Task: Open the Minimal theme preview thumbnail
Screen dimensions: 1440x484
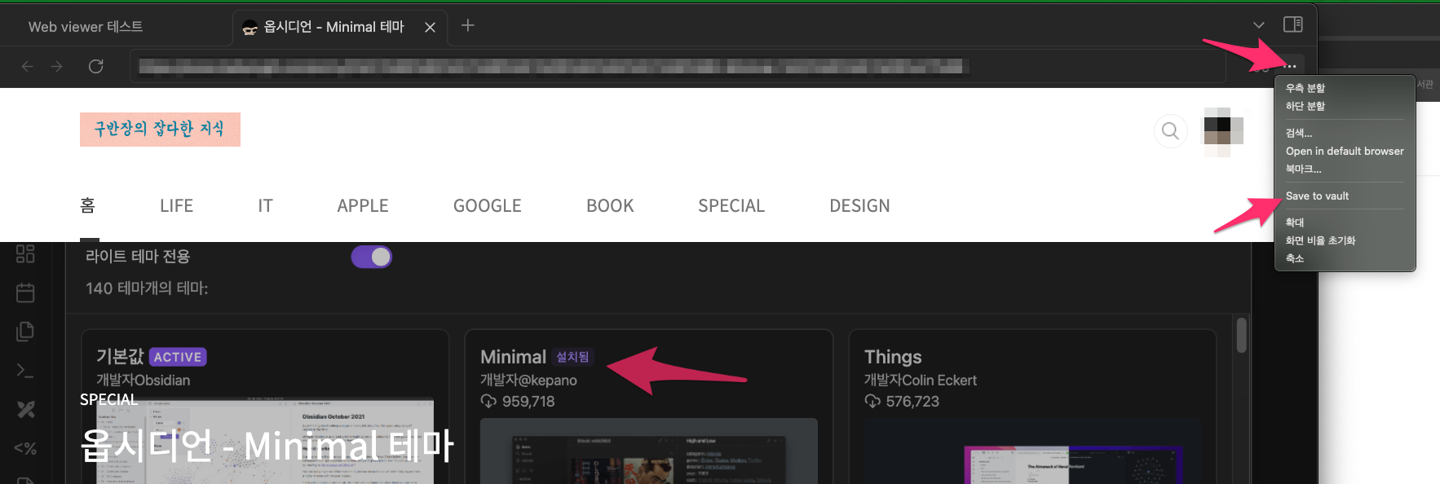Action: click(x=649, y=451)
